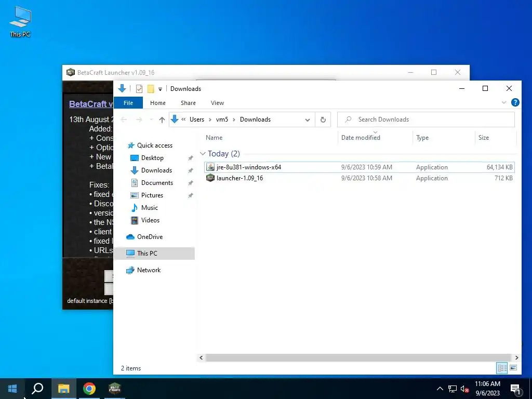The height and width of the screenshot is (399, 532).
Task: Open the Windows Start menu
Action: 12,389
